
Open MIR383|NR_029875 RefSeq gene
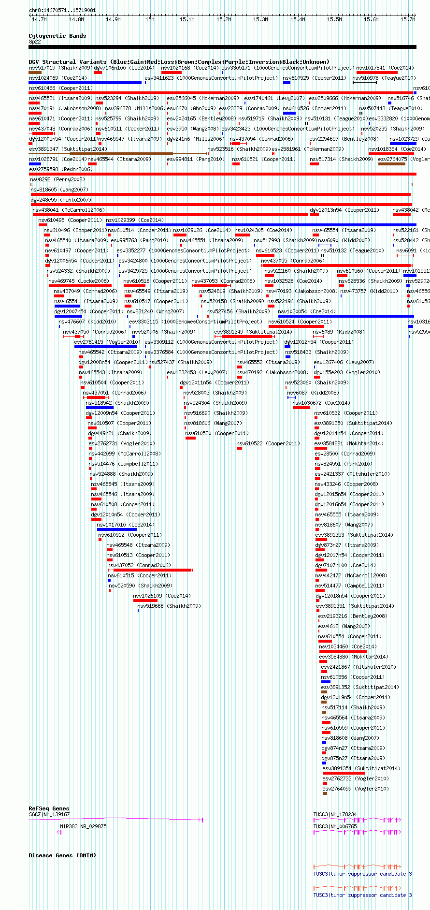point(83,826)
